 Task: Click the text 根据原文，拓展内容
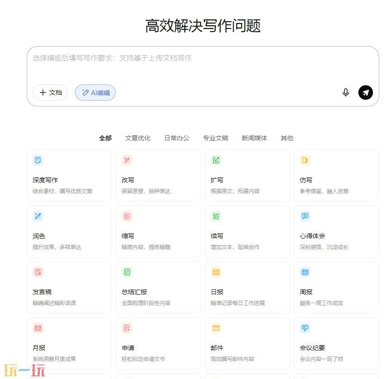pyautogui.click(x=235, y=191)
